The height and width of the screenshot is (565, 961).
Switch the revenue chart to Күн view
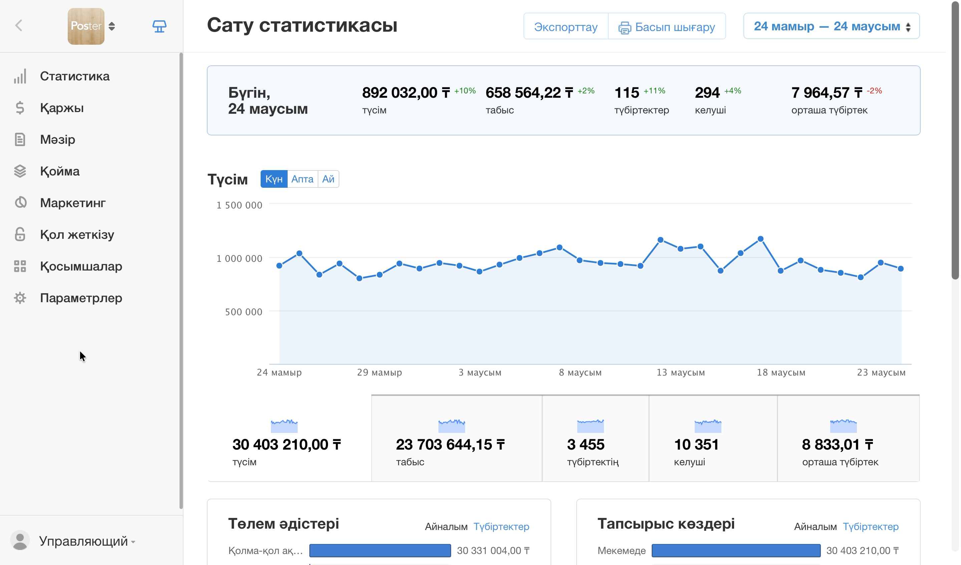[274, 179]
